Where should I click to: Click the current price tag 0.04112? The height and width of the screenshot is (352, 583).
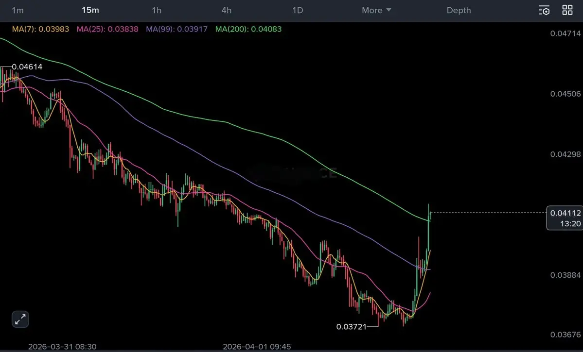pyautogui.click(x=565, y=218)
